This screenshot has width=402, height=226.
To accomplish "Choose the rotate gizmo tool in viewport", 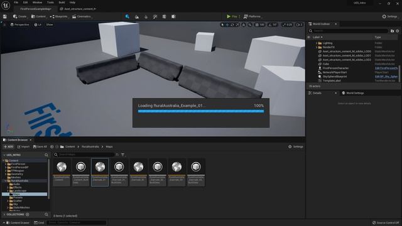I will click(x=232, y=25).
